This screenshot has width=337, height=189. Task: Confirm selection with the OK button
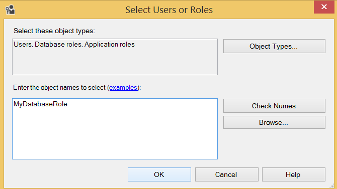[x=159, y=174]
